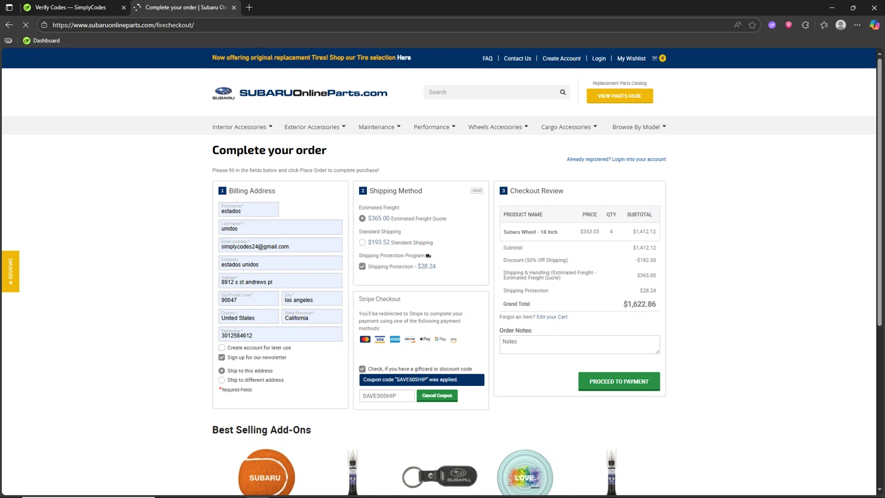
Task: Open the shopping cart icon in top bar
Action: pyautogui.click(x=654, y=58)
